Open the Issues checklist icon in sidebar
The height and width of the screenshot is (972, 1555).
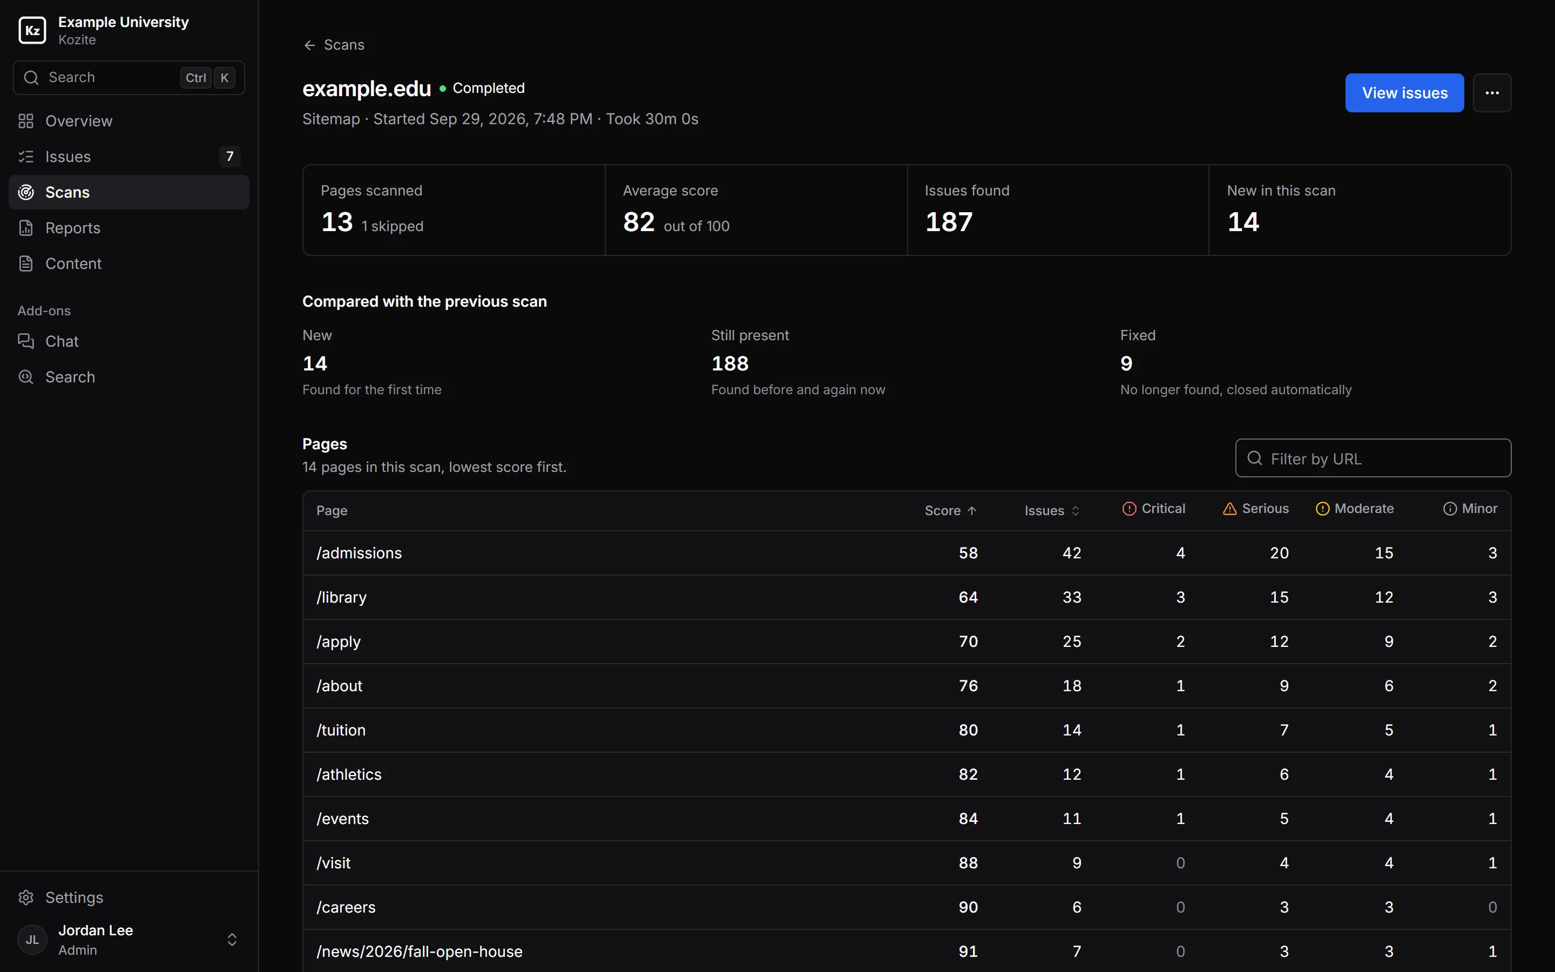[x=26, y=156]
